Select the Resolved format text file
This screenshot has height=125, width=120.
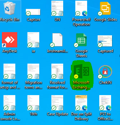57,71
